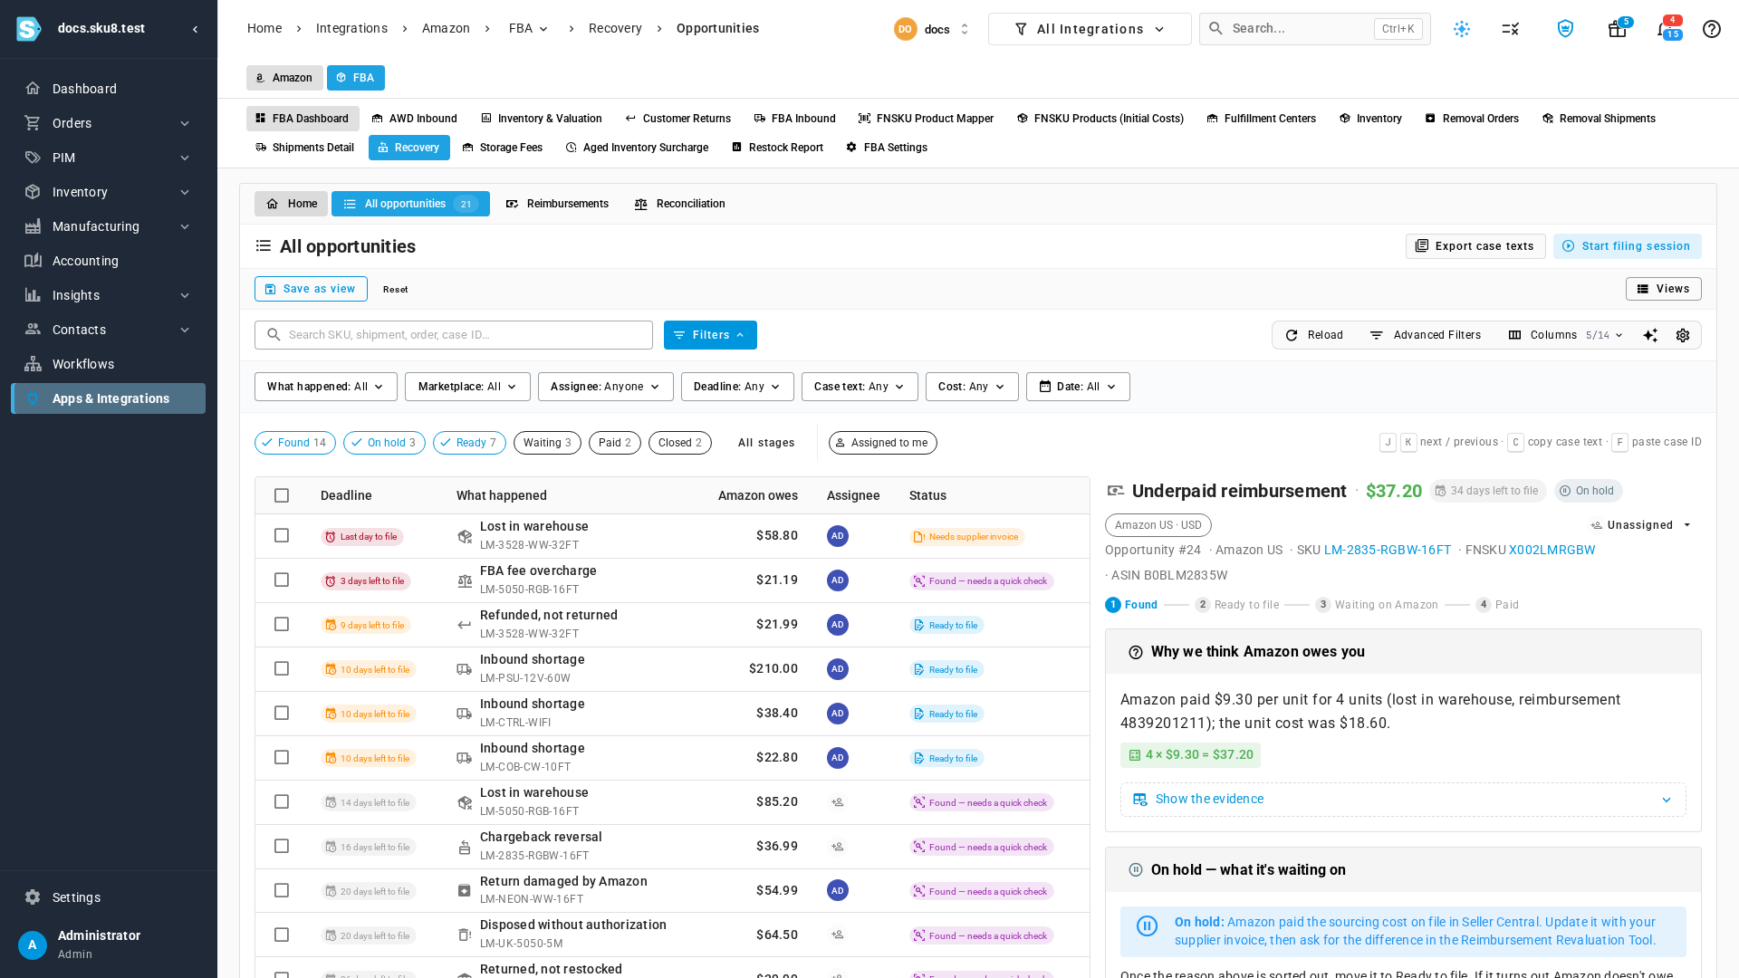The image size is (1739, 978).
Task: Click the magnifier icon in SKU search box
Action: point(274,335)
